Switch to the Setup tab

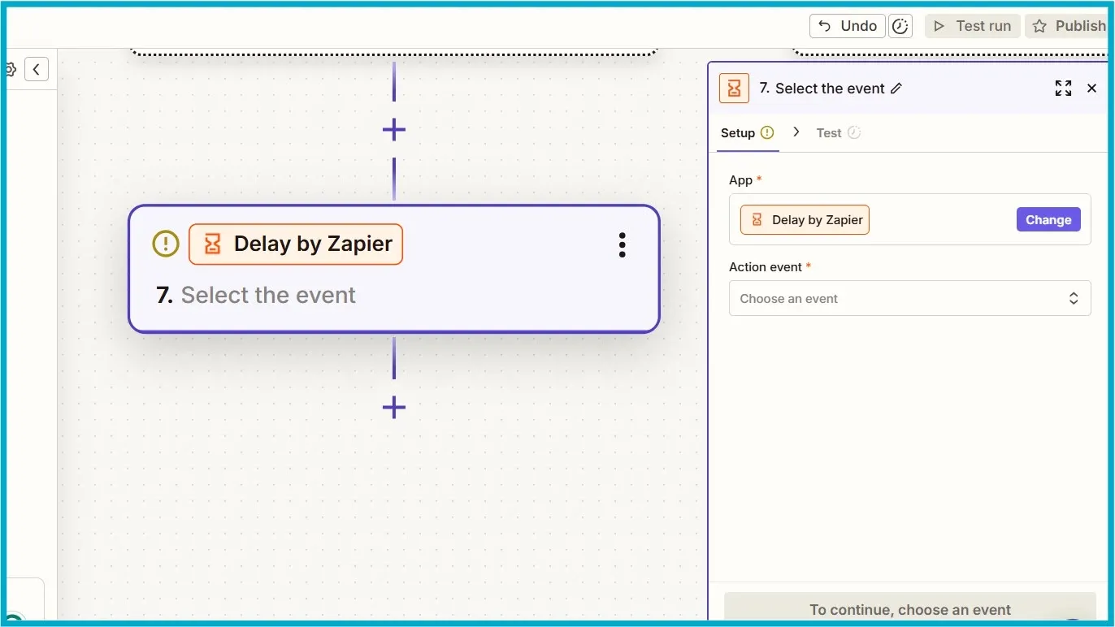pos(738,132)
